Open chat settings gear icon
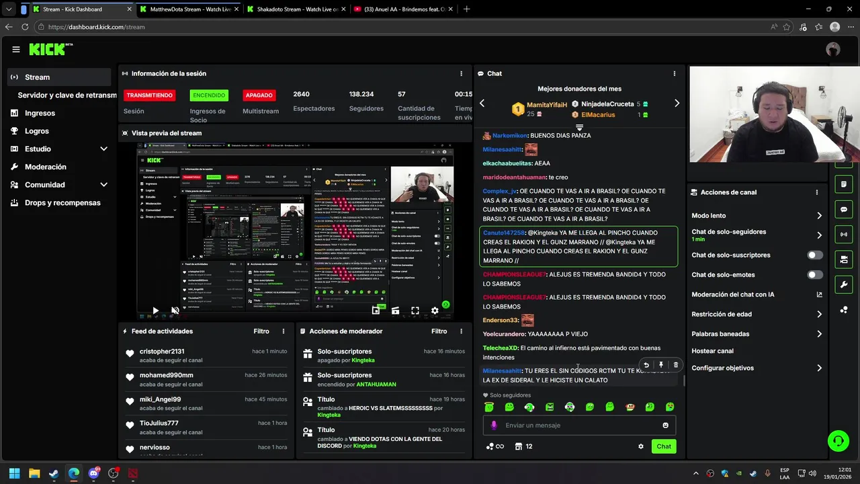 641,446
